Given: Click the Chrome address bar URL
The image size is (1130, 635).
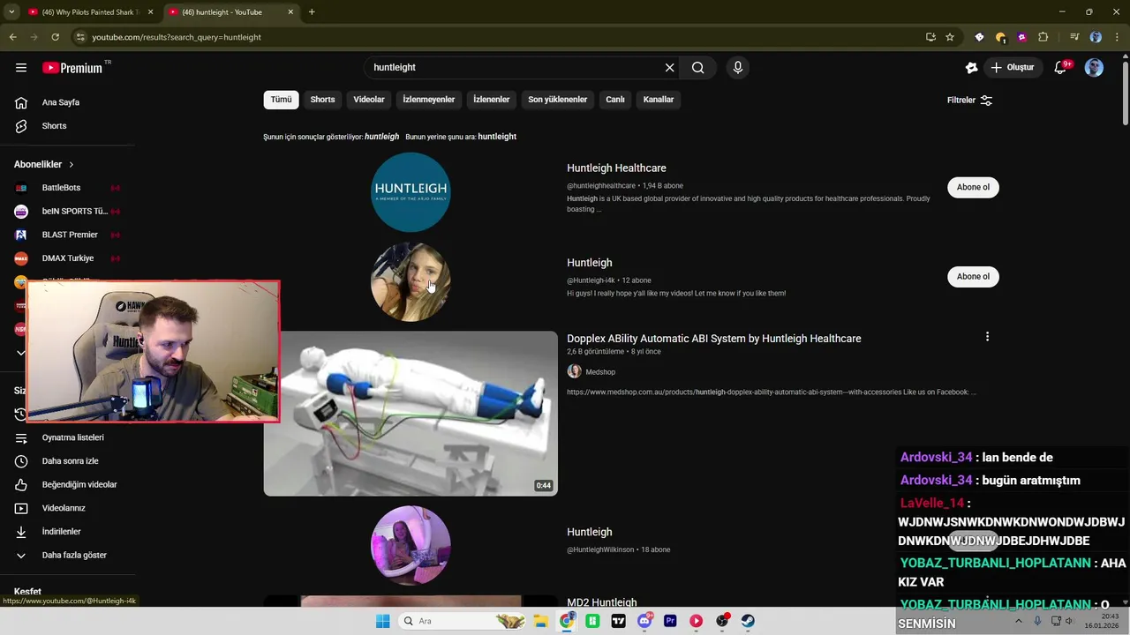Looking at the screenshot, I should click(177, 37).
